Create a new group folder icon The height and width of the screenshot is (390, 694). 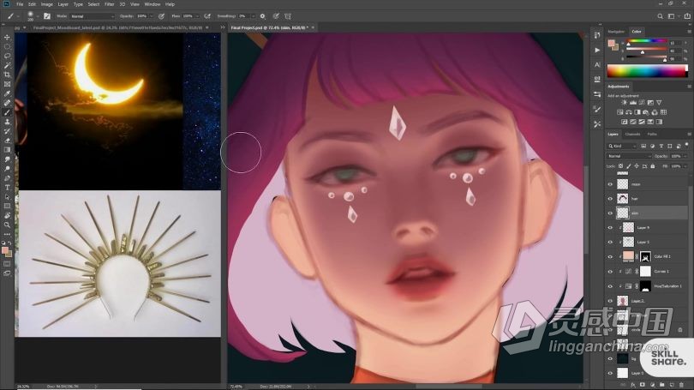[x=662, y=385]
